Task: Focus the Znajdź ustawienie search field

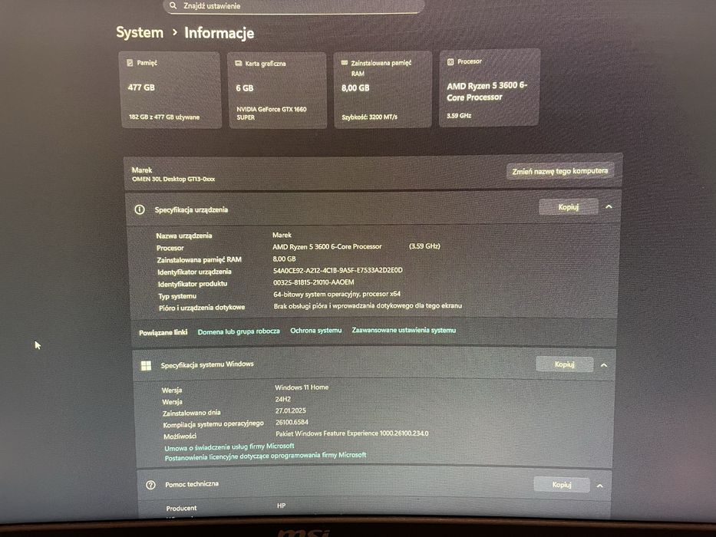Action: [x=293, y=6]
